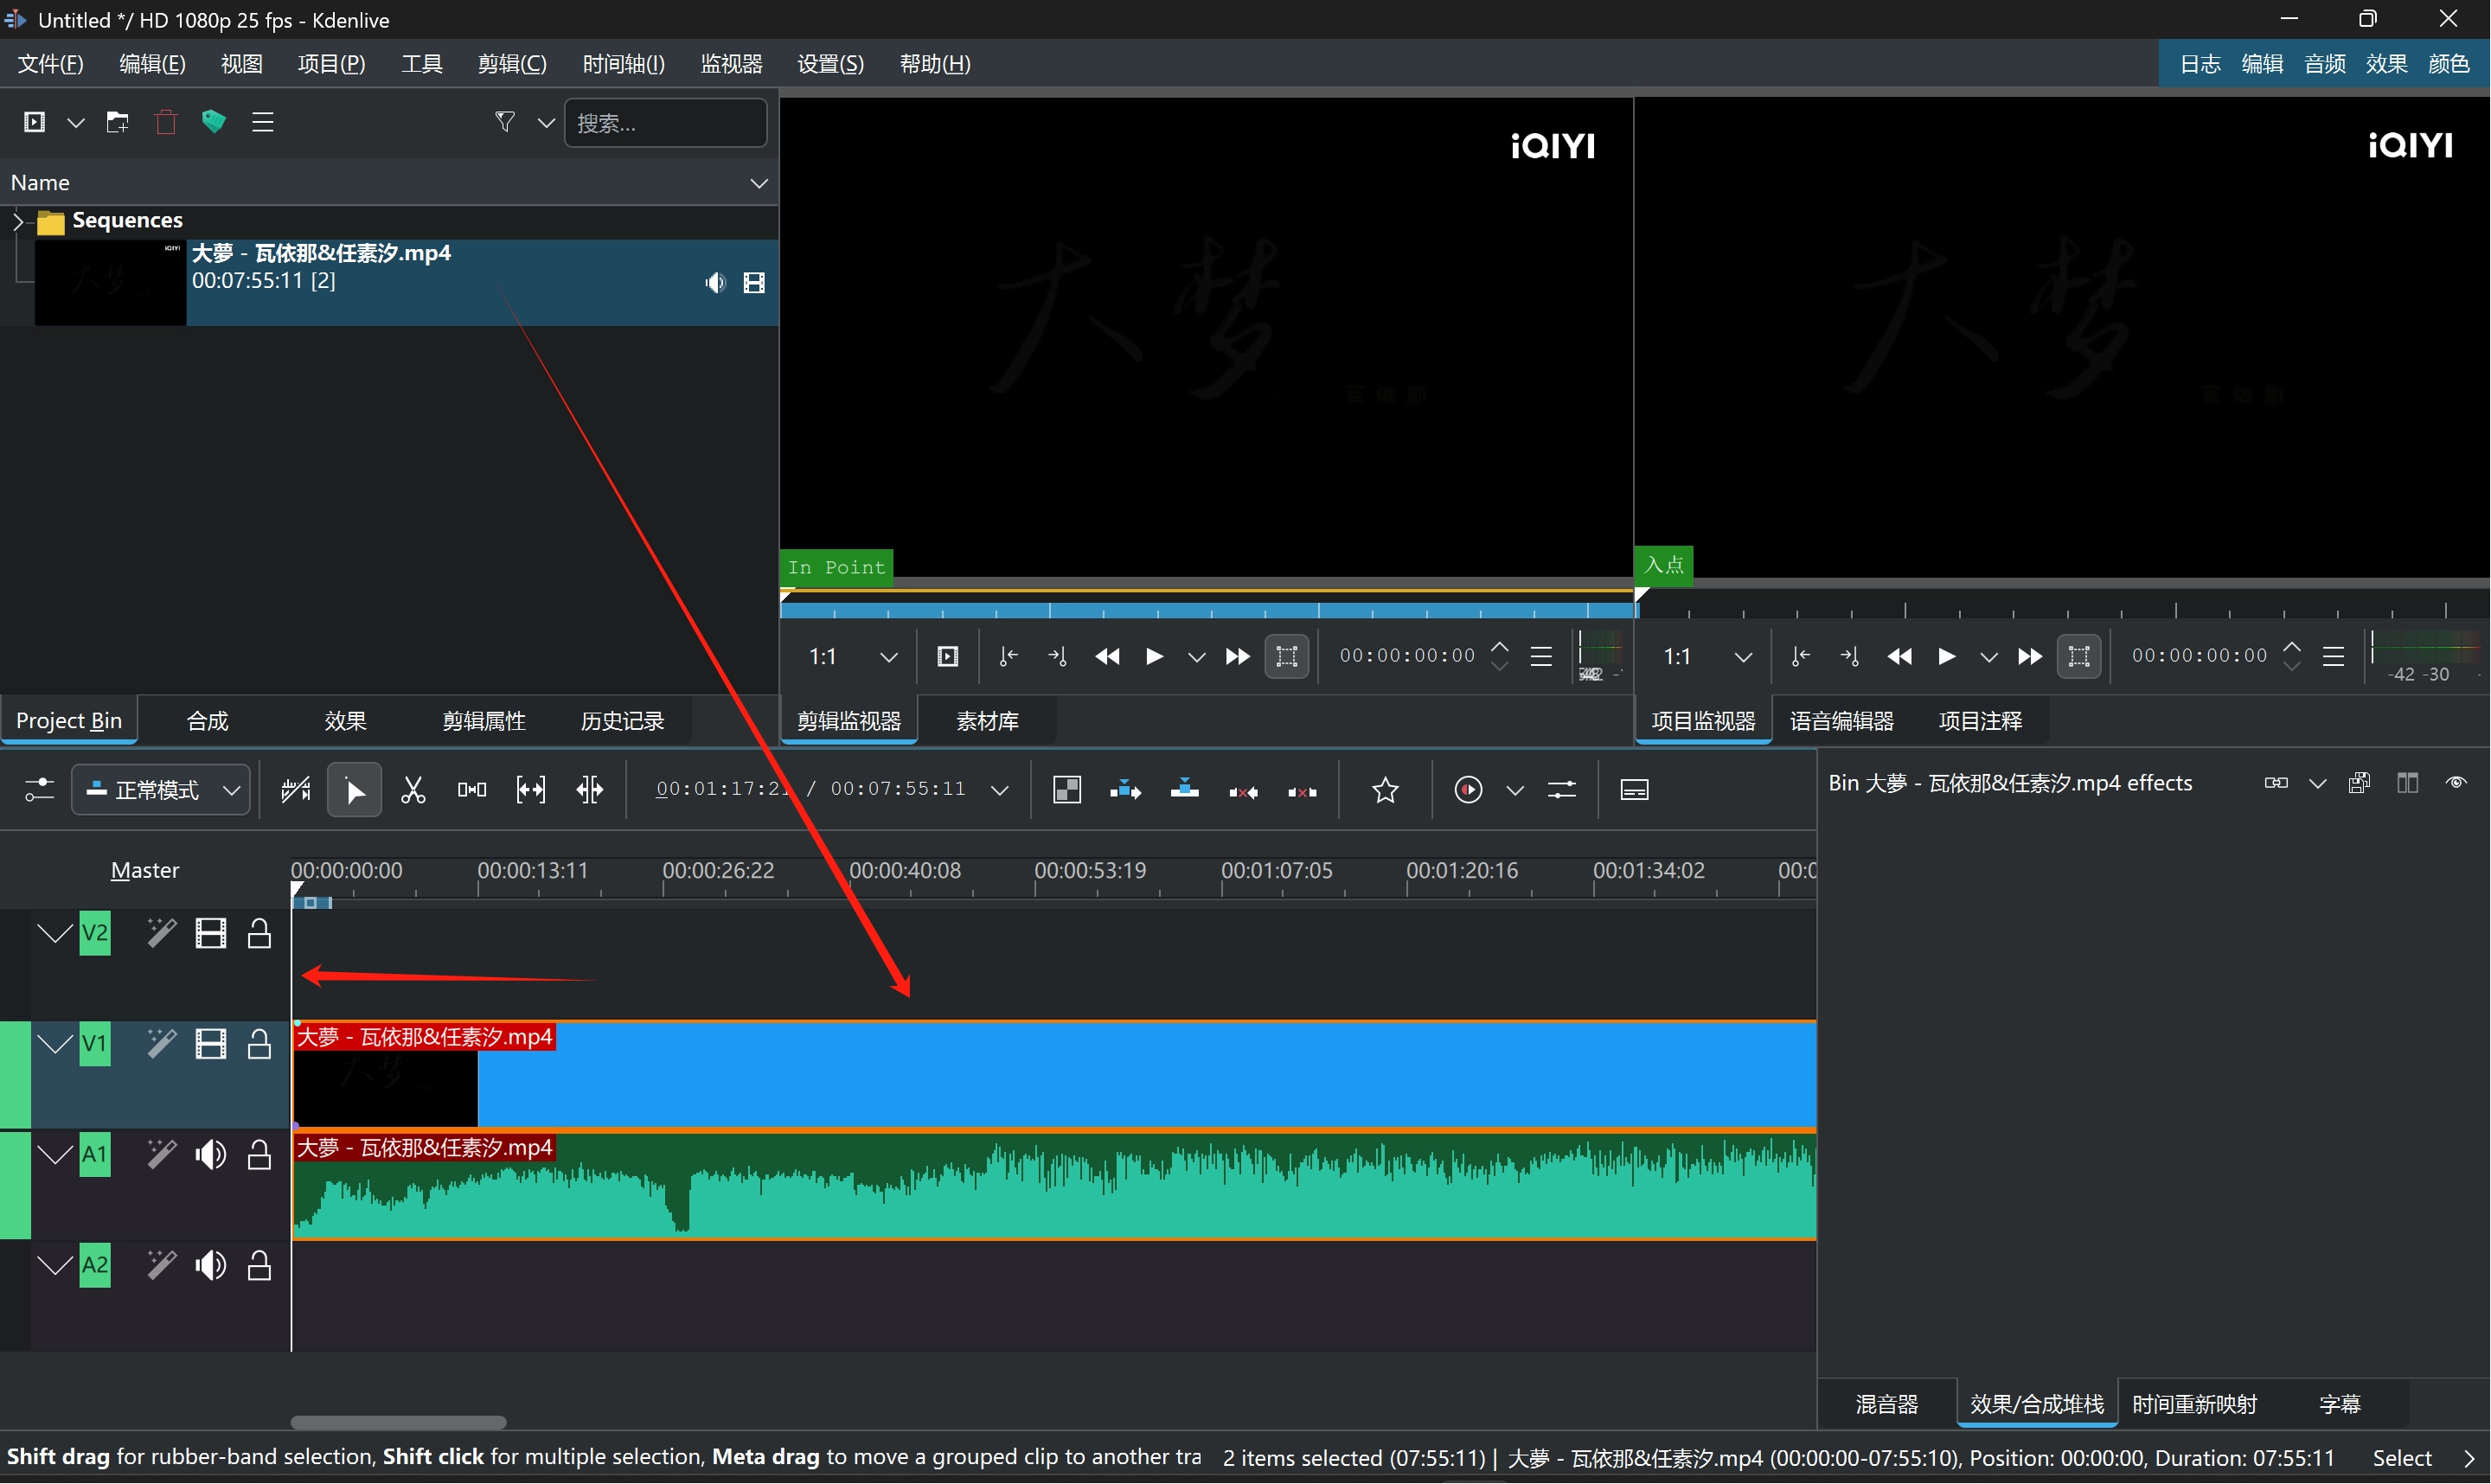Click the Create Folder icon in bin
This screenshot has width=2491, height=1484.
[117, 122]
